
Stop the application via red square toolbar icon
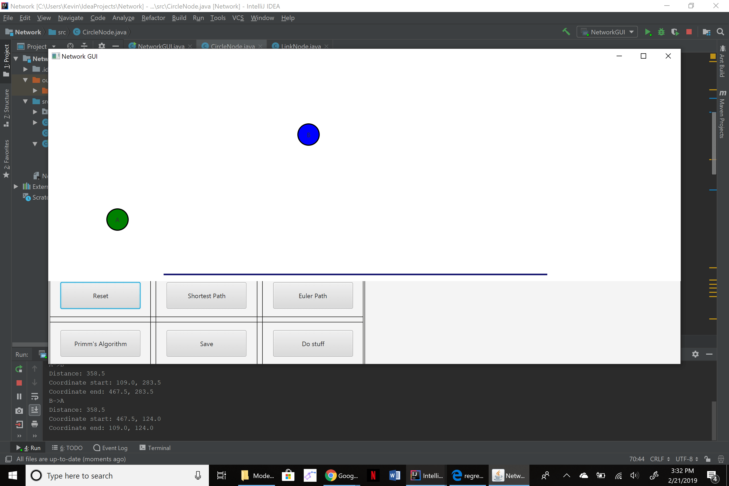point(689,32)
